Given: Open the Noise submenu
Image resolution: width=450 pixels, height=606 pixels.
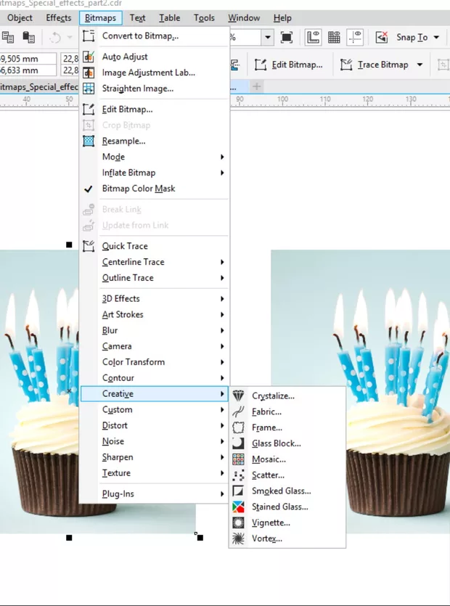Looking at the screenshot, I should point(155,441).
